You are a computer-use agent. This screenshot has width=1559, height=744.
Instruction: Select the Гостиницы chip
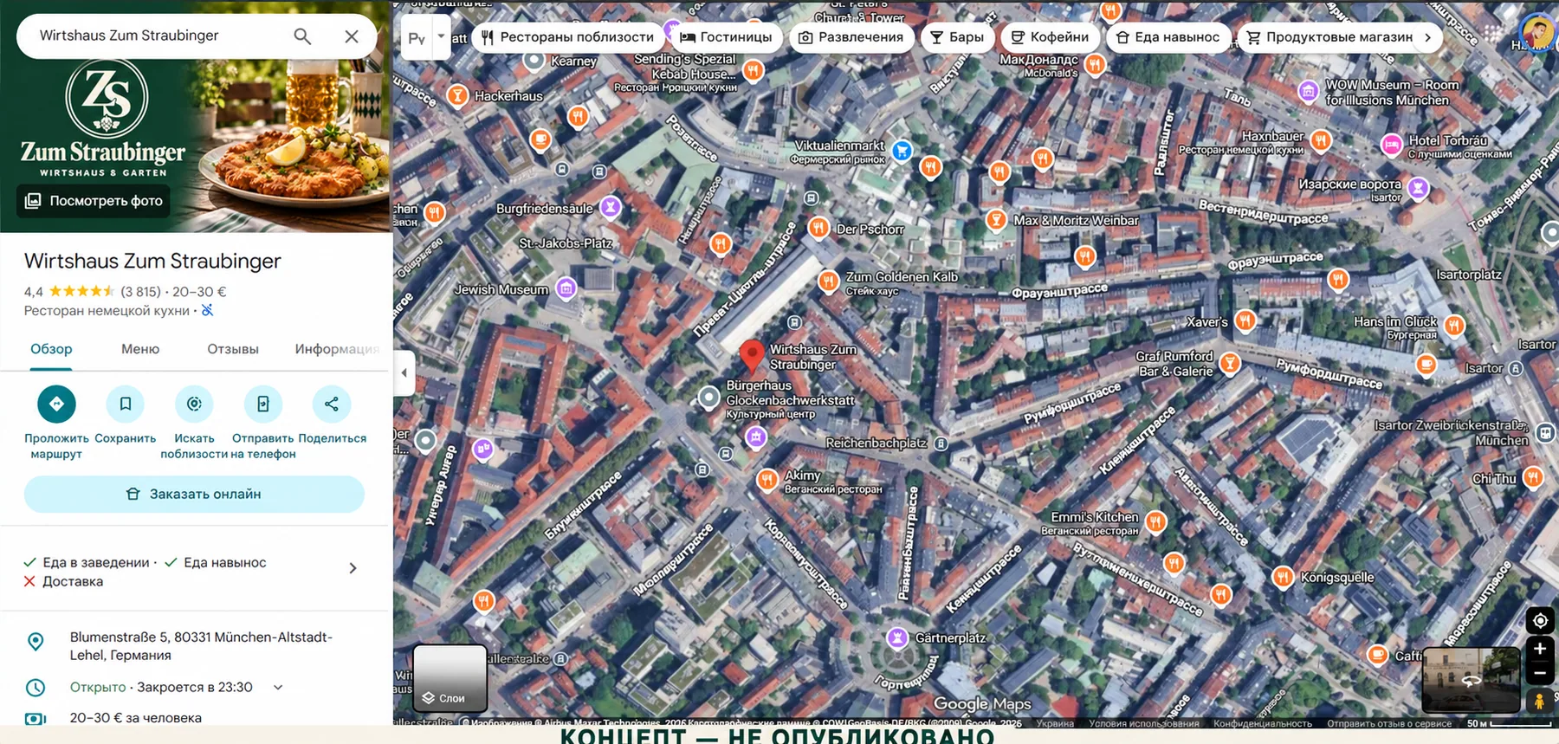pyautogui.click(x=726, y=37)
